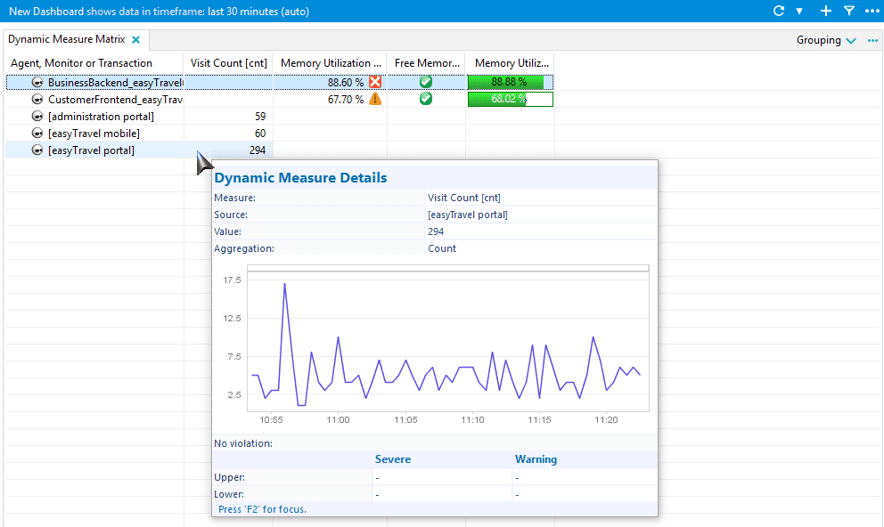Click the refresh dashboard icon
This screenshot has height=527, width=884.
click(x=779, y=11)
